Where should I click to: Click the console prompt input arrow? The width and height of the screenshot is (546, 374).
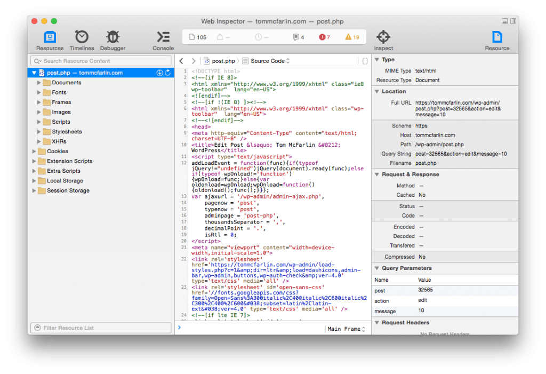(x=180, y=328)
